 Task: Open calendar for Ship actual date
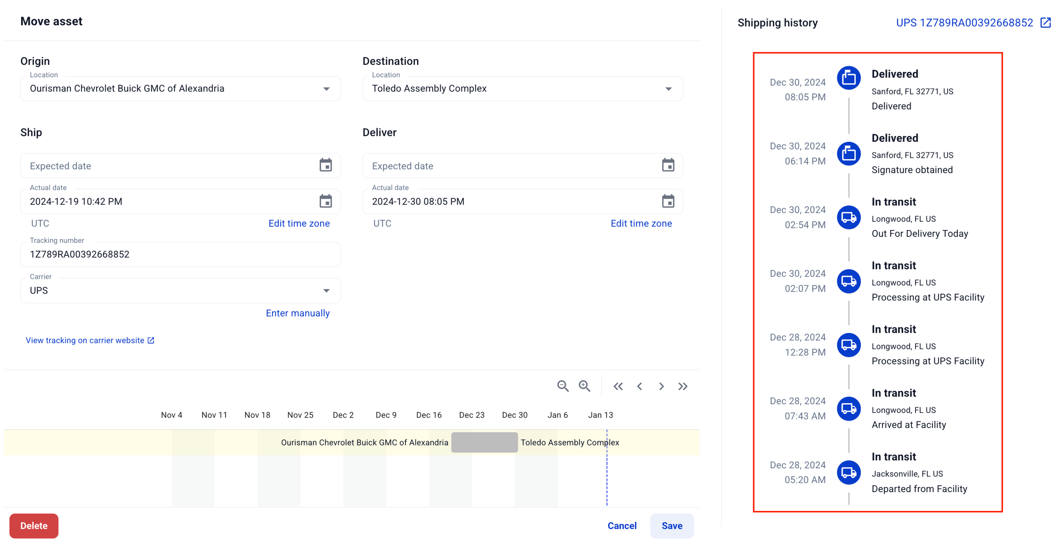coord(326,201)
